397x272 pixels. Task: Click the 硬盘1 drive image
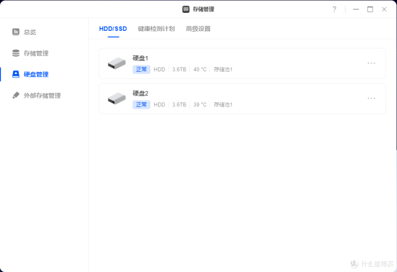[117, 63]
